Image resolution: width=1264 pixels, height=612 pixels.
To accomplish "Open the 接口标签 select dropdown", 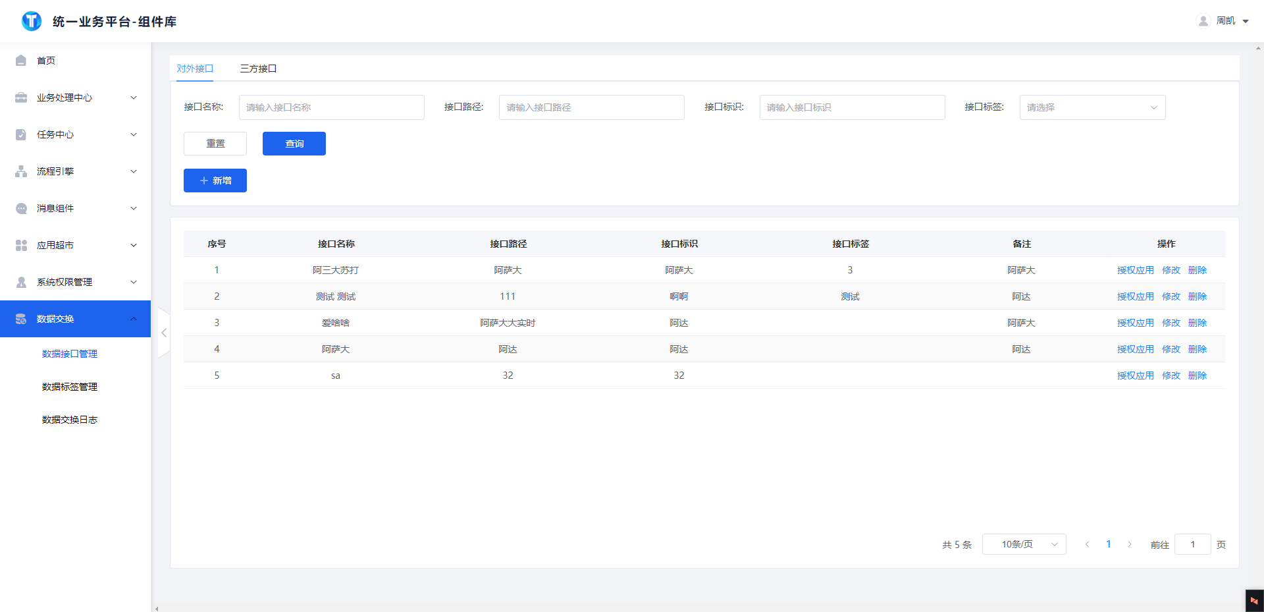I will [x=1093, y=107].
